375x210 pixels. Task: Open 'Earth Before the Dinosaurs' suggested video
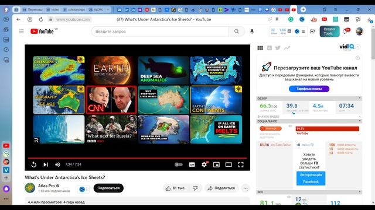point(111,70)
